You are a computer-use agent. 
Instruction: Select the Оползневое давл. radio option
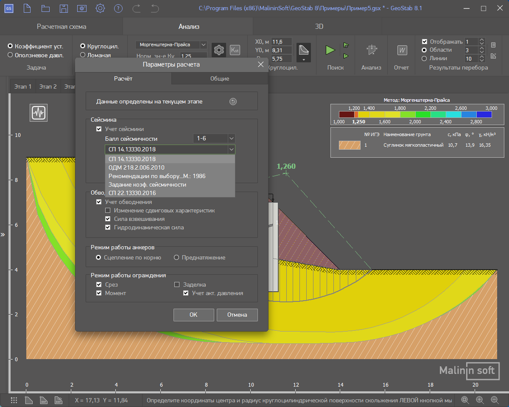tap(10, 55)
